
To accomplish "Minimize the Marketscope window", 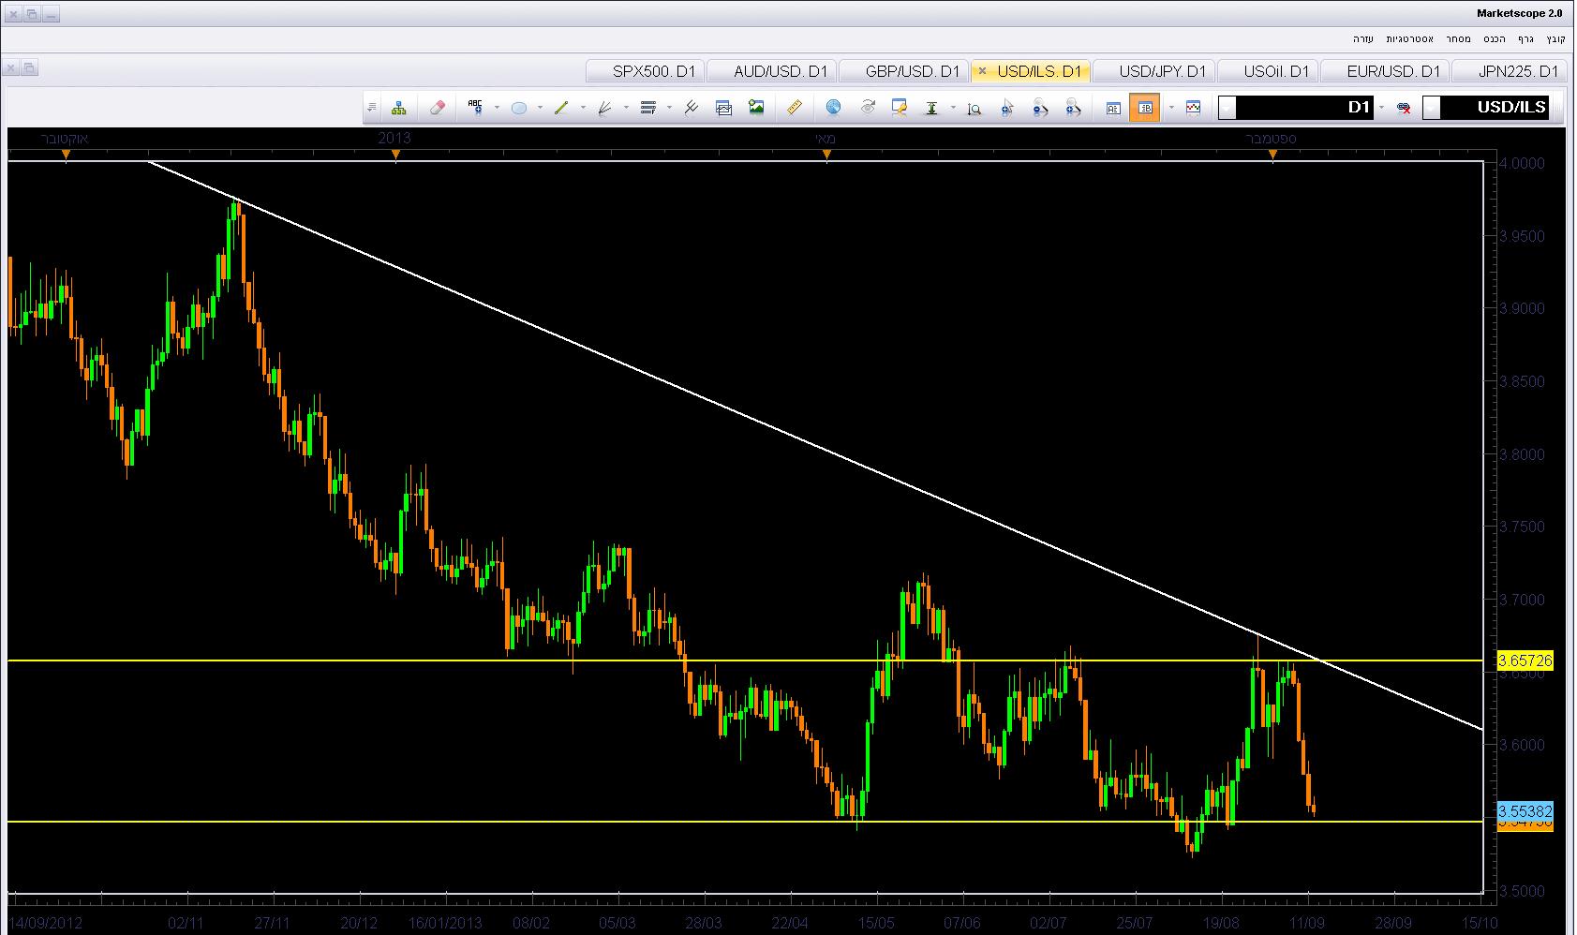I will pos(51,15).
